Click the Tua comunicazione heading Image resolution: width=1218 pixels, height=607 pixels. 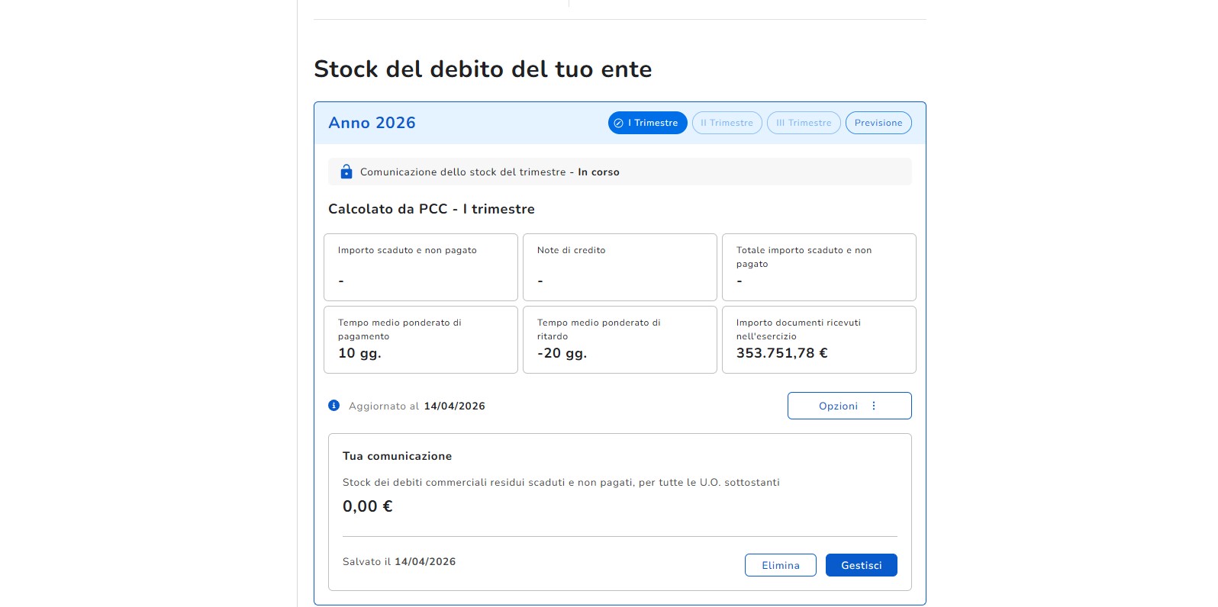397,456
